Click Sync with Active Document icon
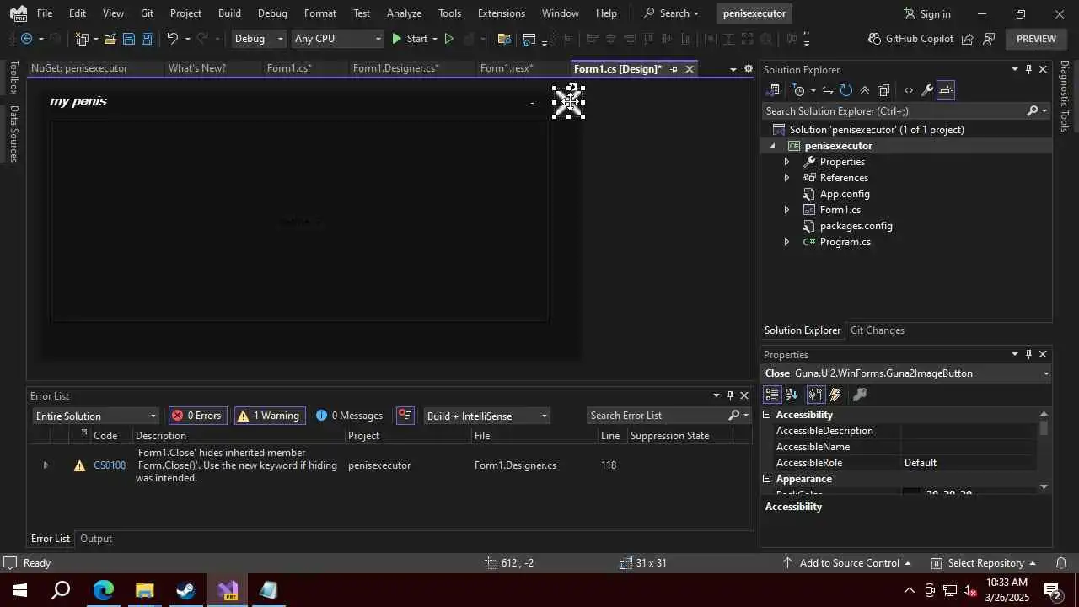Viewport: 1079px width, 607px height. pyautogui.click(x=828, y=90)
